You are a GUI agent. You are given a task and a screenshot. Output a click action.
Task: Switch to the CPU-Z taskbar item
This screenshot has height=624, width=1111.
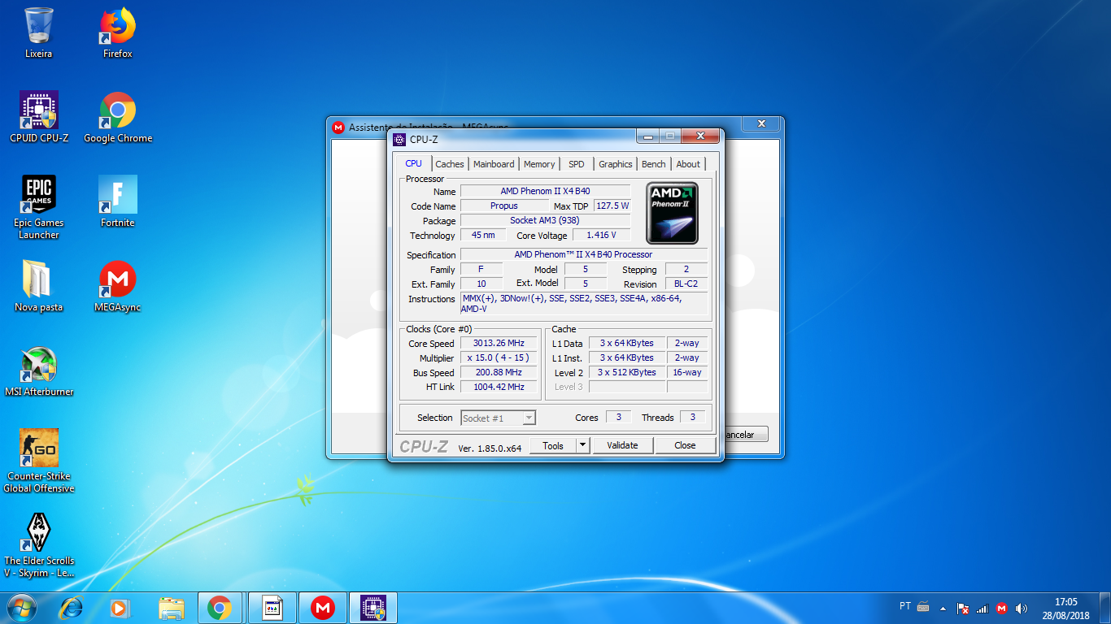coord(373,608)
